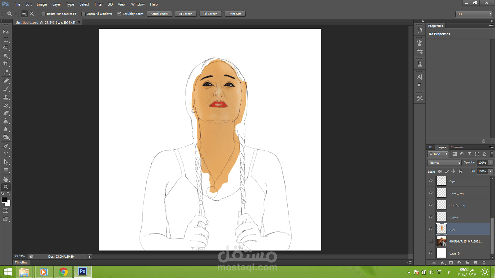Disable the Scrubby Zoom checkbox

(x=119, y=14)
